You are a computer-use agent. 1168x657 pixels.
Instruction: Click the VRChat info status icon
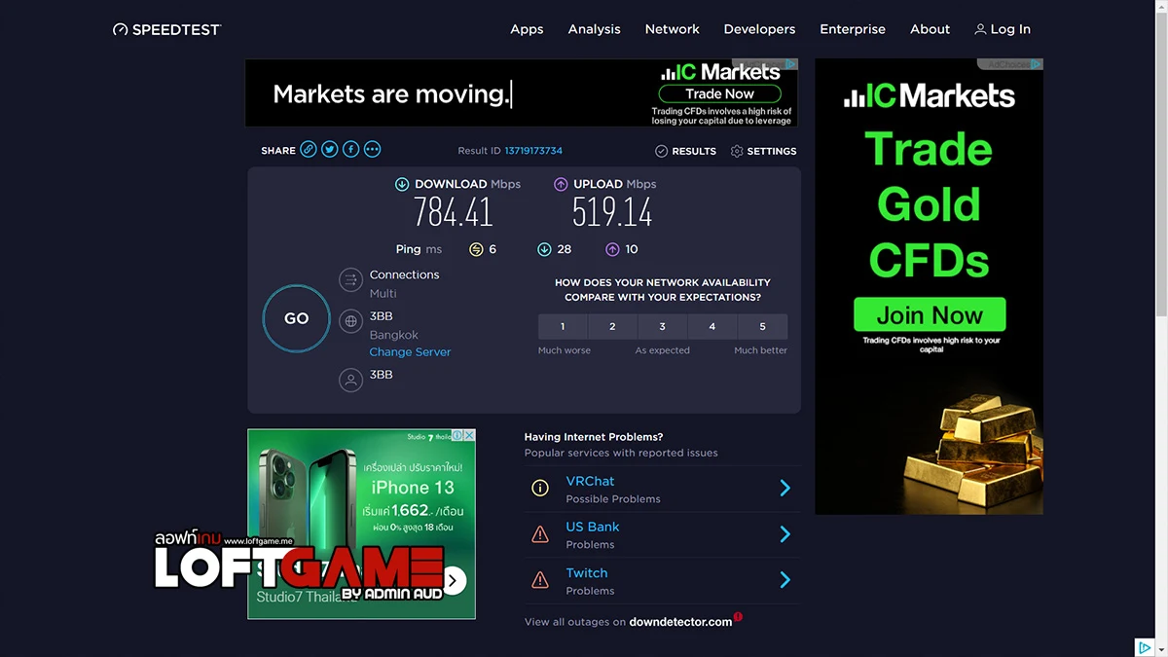pyautogui.click(x=539, y=489)
